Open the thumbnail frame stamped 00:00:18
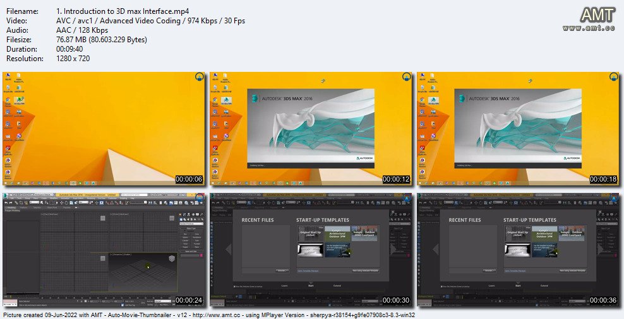The height and width of the screenshot is (319, 624). click(x=518, y=129)
